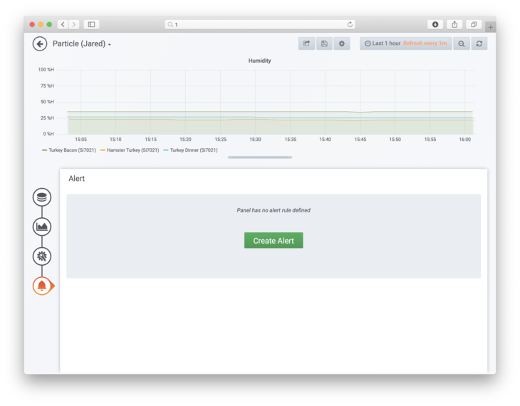Open dashboard settings gear in top toolbar

(342, 43)
